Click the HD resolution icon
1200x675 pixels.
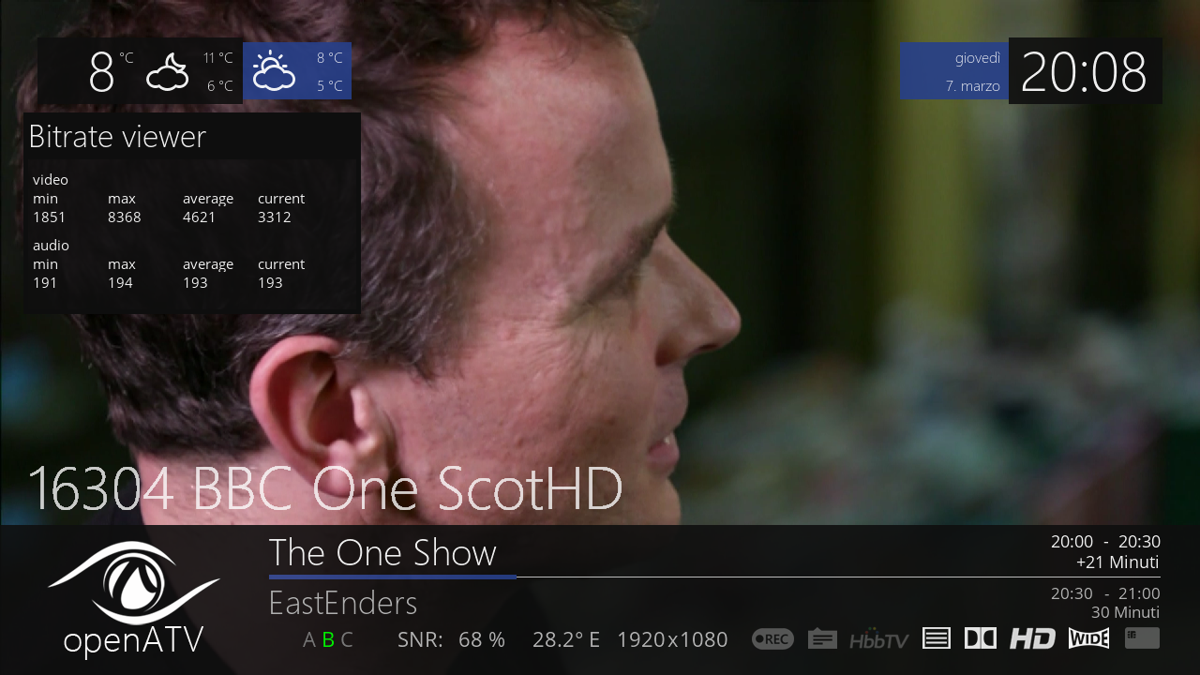pyautogui.click(x=1032, y=639)
